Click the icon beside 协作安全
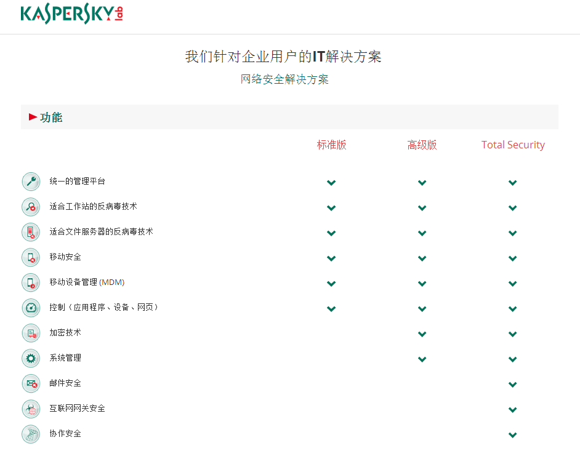Image resolution: width=580 pixels, height=456 pixels. click(x=31, y=434)
